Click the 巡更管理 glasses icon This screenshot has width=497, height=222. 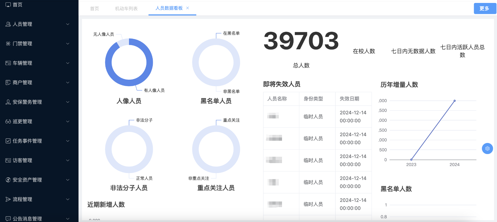[8, 122]
